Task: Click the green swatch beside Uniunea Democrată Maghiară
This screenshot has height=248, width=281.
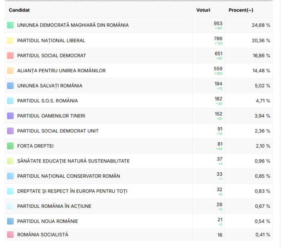Action: click(10, 26)
